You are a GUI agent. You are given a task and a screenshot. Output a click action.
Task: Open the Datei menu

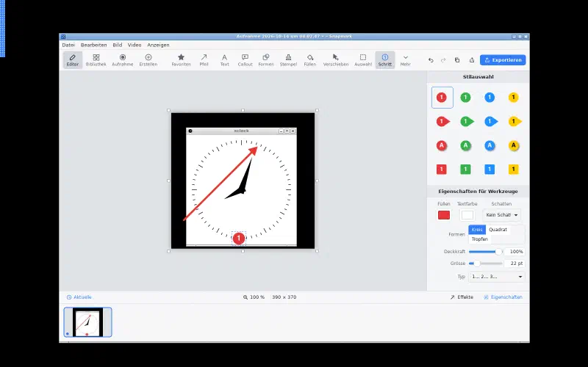click(68, 45)
